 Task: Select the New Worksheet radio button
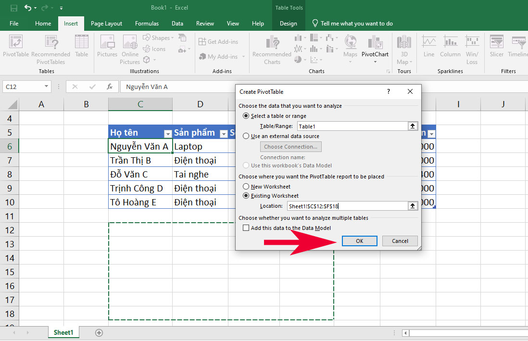pos(246,186)
